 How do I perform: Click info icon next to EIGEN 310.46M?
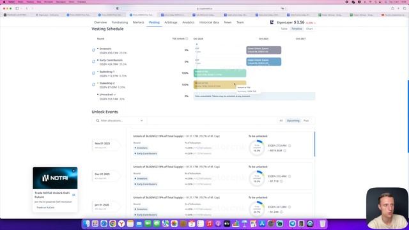[289, 176]
